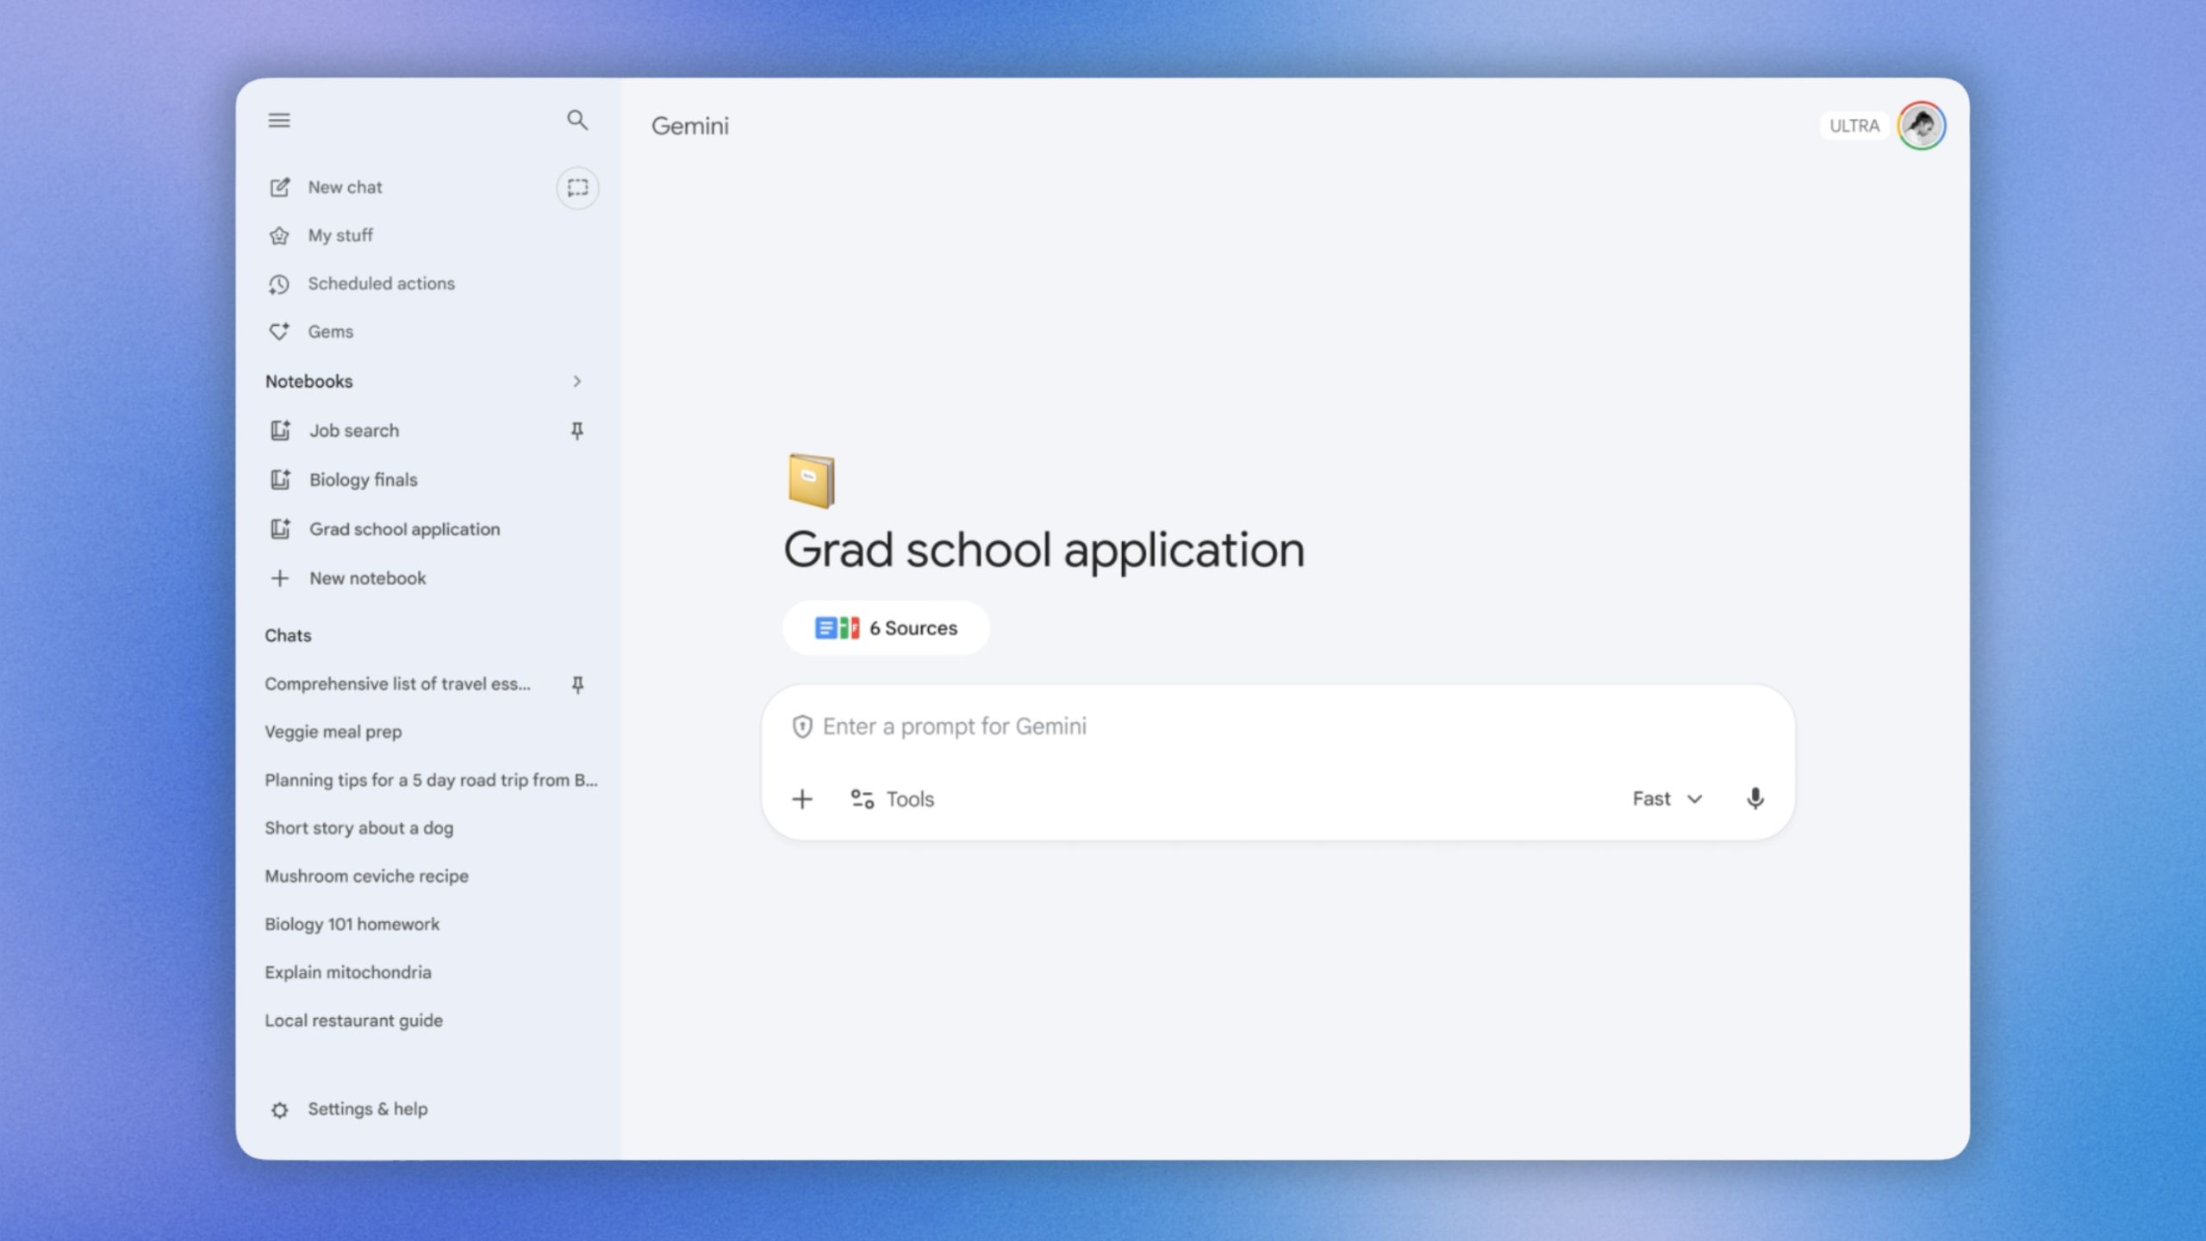This screenshot has height=1241, width=2206.
Task: Unpin the Comprehensive list of travel chat
Action: click(577, 684)
